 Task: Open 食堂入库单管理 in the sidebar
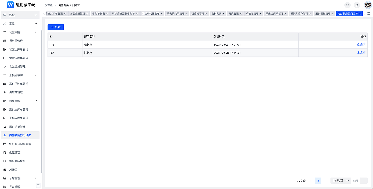click(20, 58)
